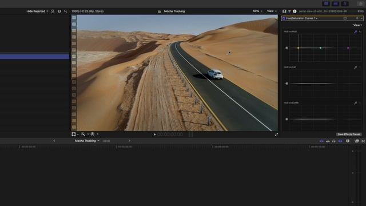Open the 50% zoom level dropdown

(x=257, y=11)
